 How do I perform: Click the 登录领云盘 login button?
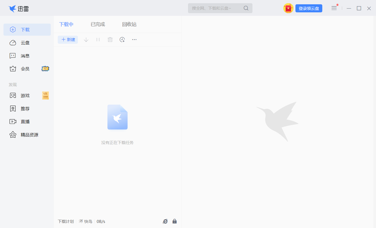pos(309,8)
